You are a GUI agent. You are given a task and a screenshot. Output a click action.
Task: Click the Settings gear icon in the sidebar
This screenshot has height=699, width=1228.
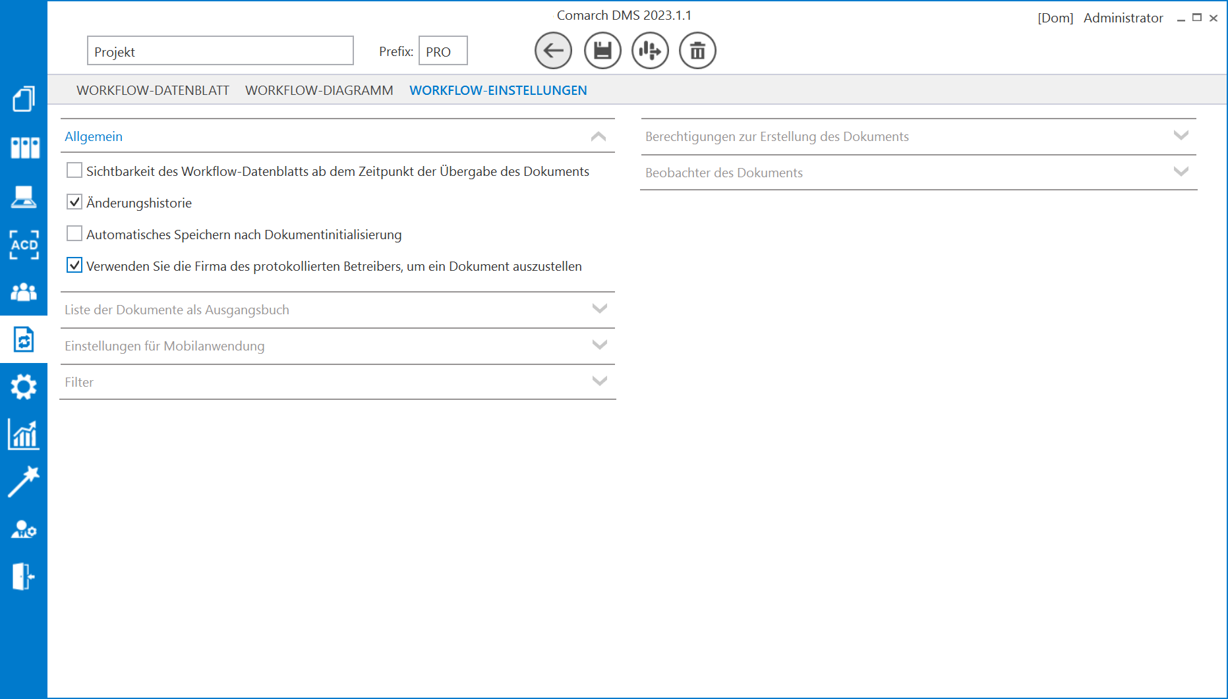point(24,386)
